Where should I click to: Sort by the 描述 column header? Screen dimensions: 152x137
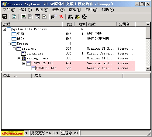tap(102, 24)
